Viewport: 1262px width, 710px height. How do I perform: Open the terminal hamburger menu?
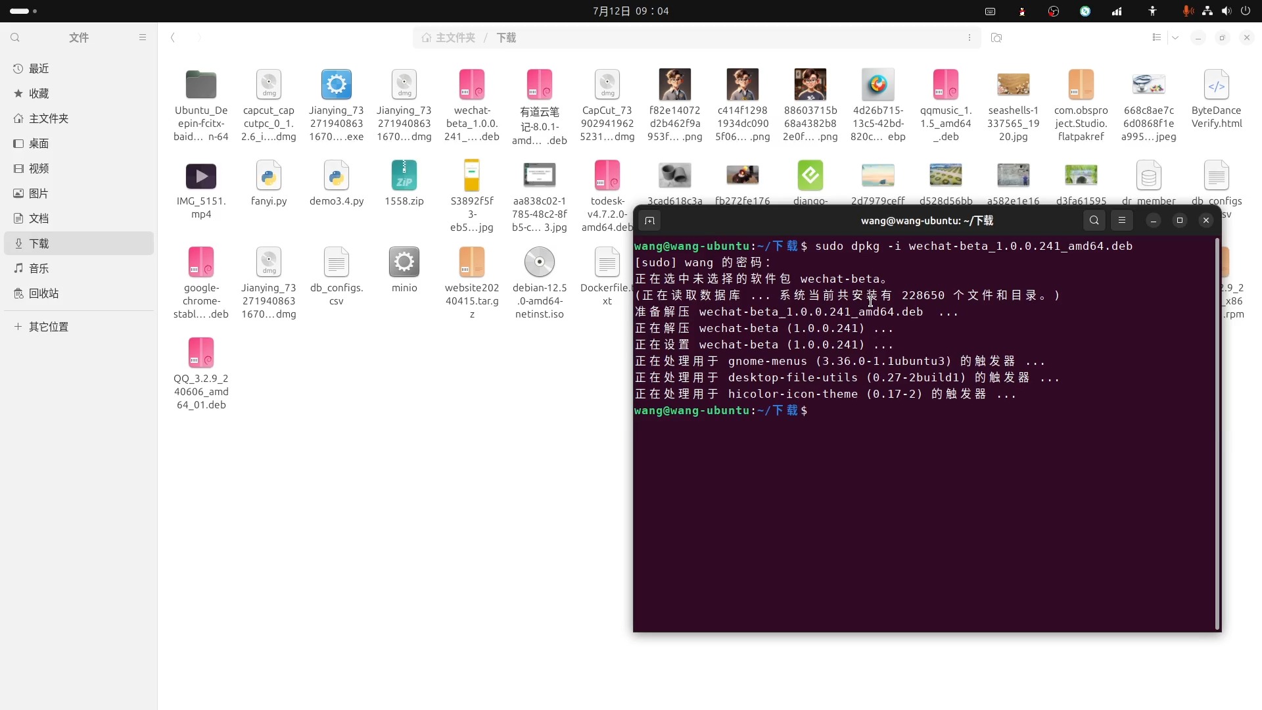pos(1122,221)
